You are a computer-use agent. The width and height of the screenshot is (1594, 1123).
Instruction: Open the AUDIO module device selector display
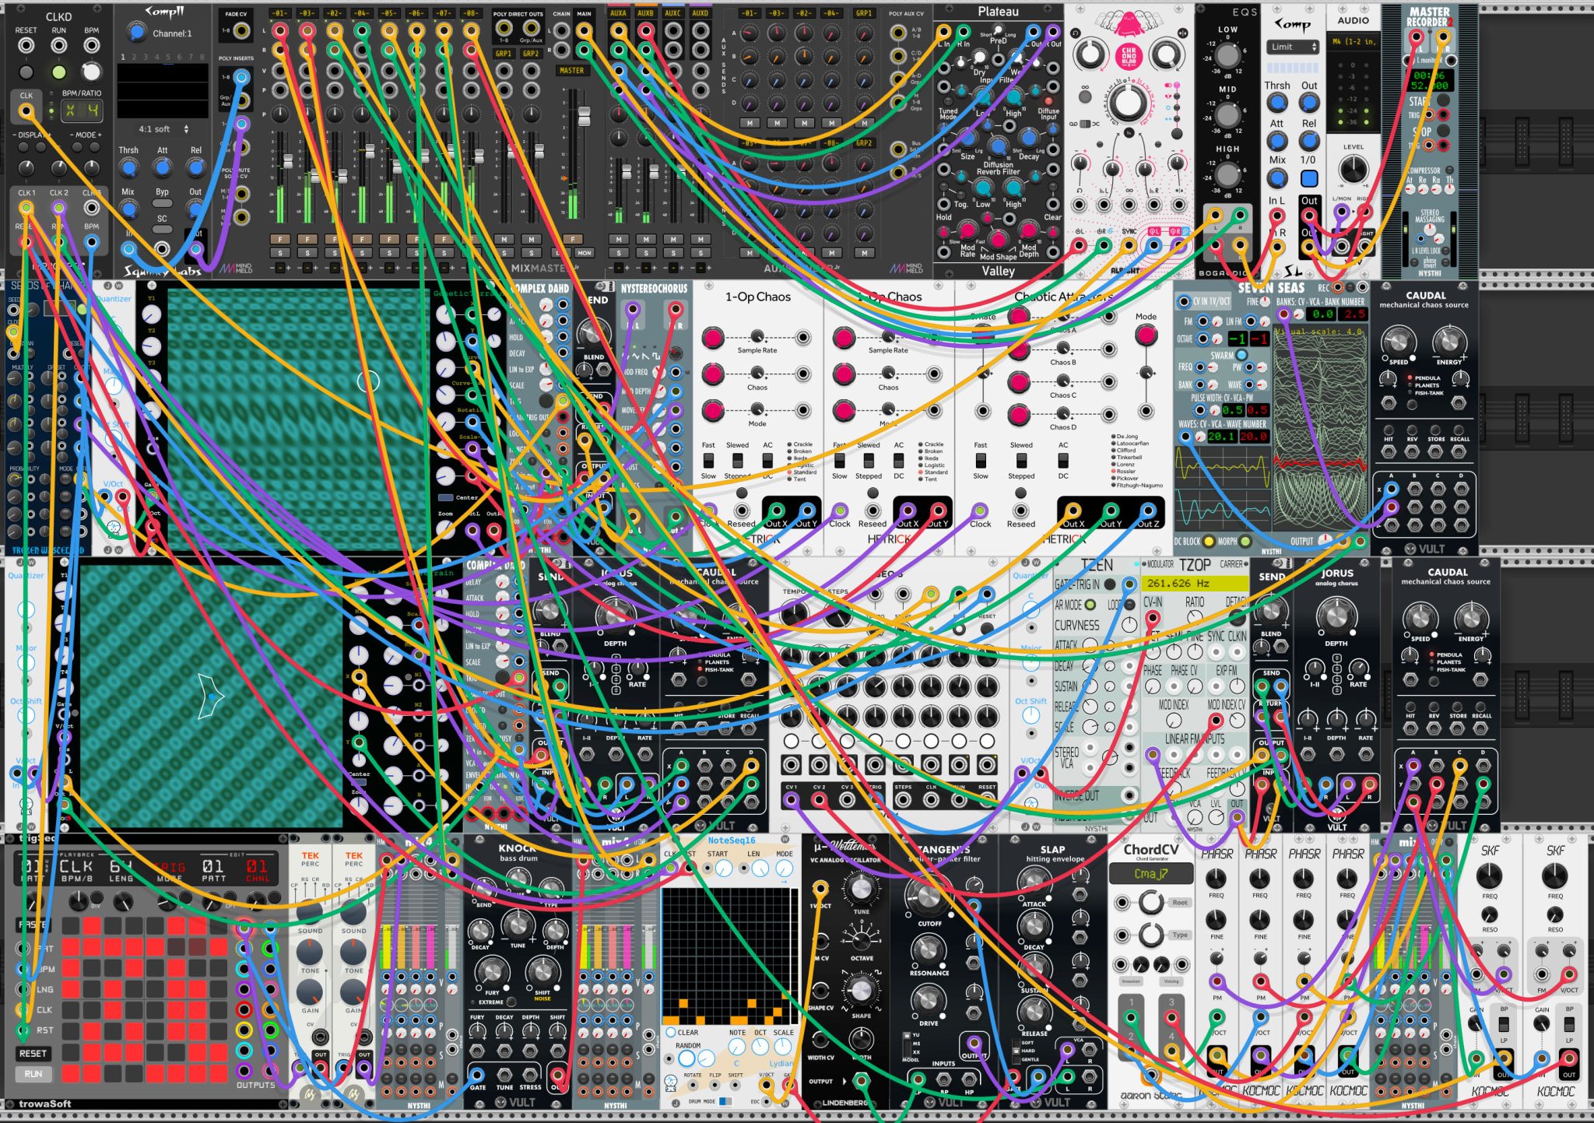1353,41
